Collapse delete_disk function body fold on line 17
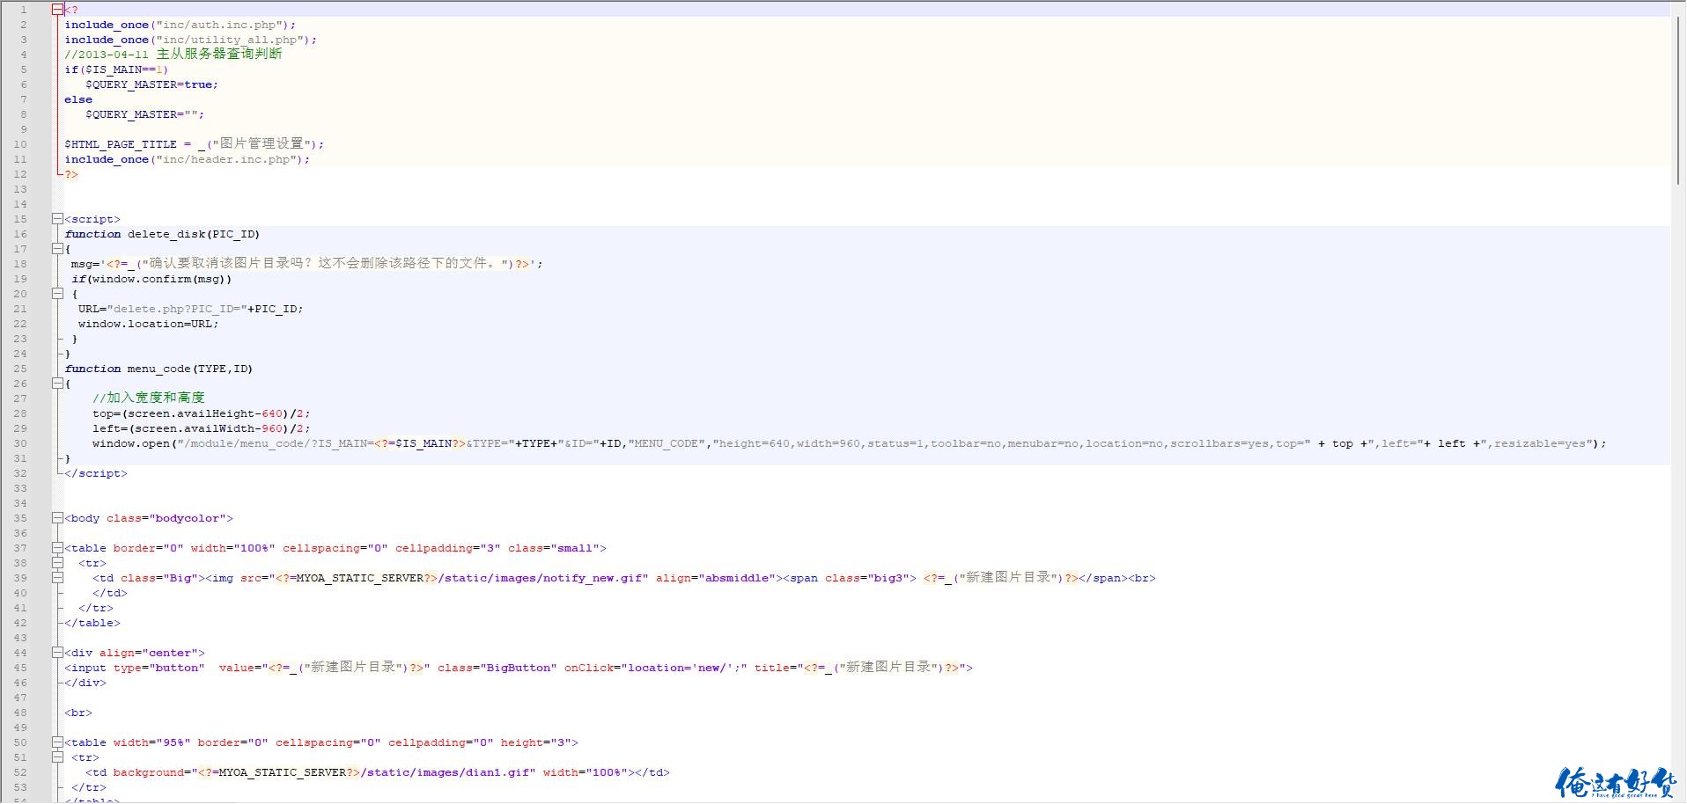Screen dimensions: 1687x804 pos(57,249)
